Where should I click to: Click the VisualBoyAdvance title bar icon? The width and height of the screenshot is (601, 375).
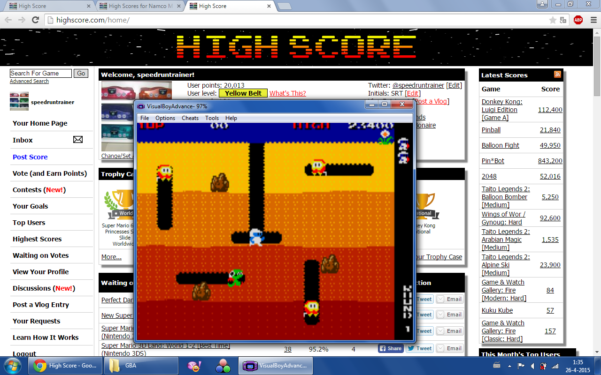tap(141, 106)
